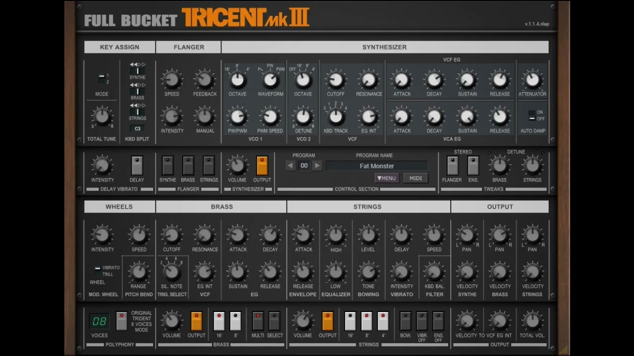
Task: Click the Flanger SPEED knob
Action: tap(172, 80)
